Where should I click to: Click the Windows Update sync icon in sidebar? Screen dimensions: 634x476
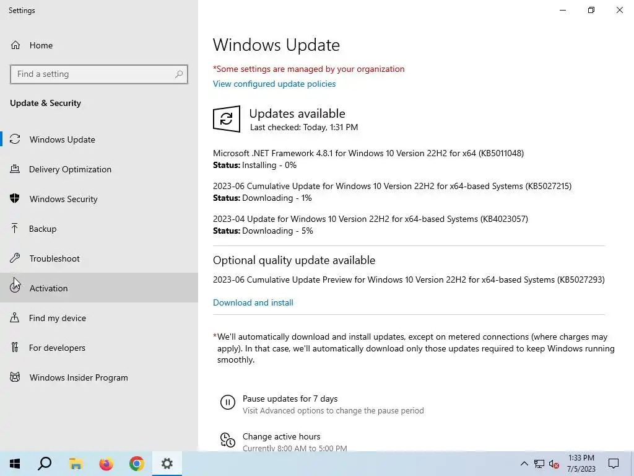pos(15,139)
